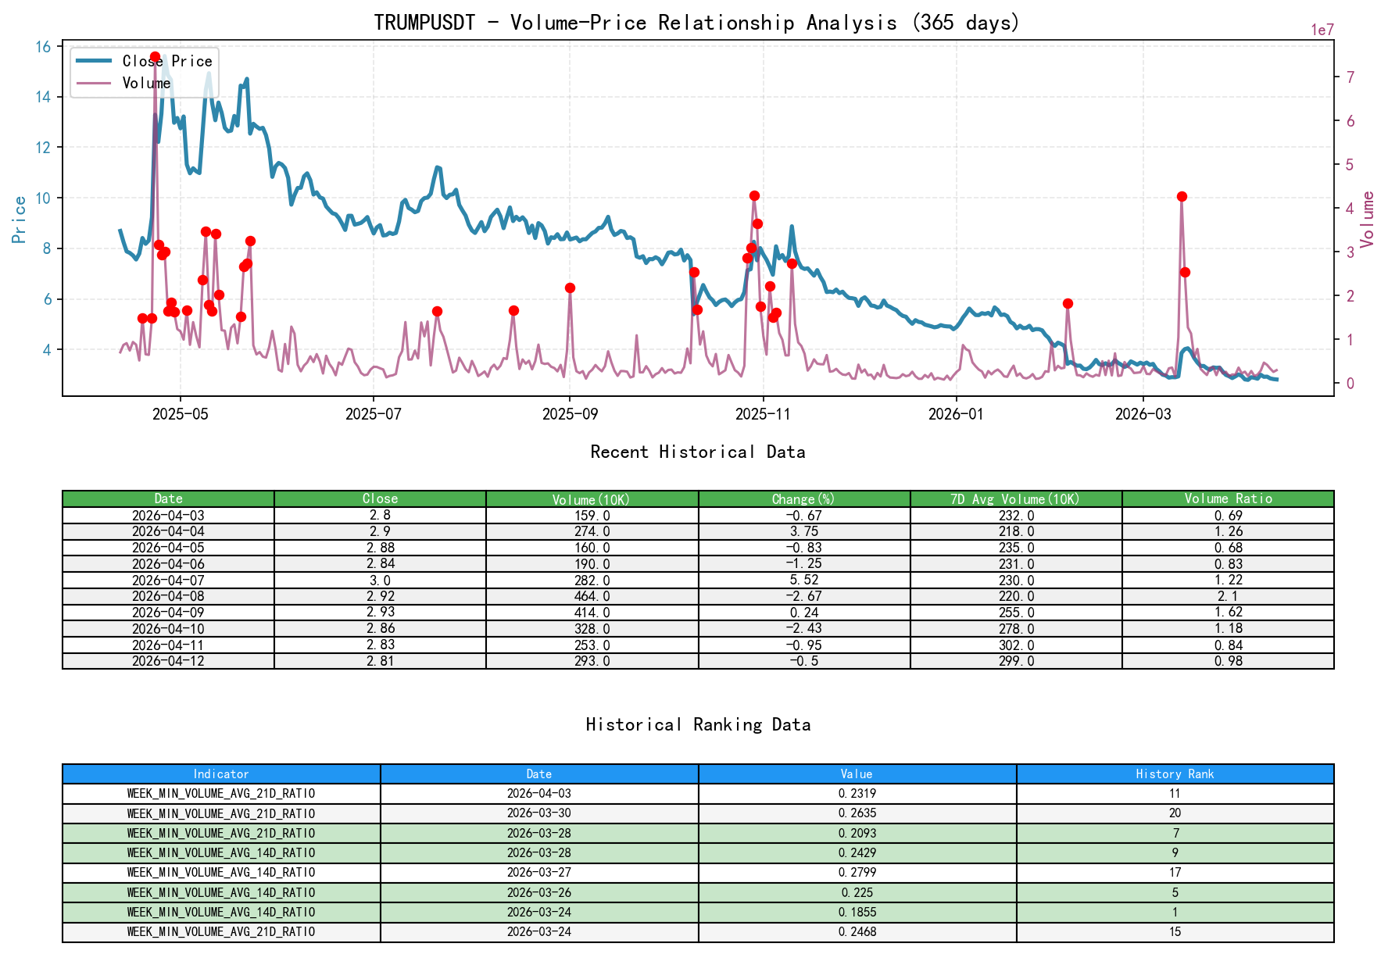This screenshot has width=1388, height=954.
Task: Click the 5.52 change cell
Action: tap(804, 581)
